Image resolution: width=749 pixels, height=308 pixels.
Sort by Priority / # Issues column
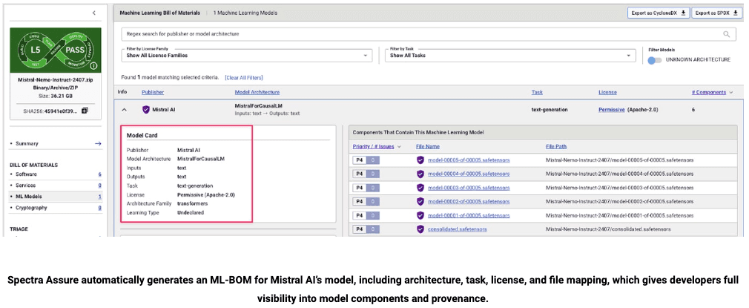coord(374,146)
